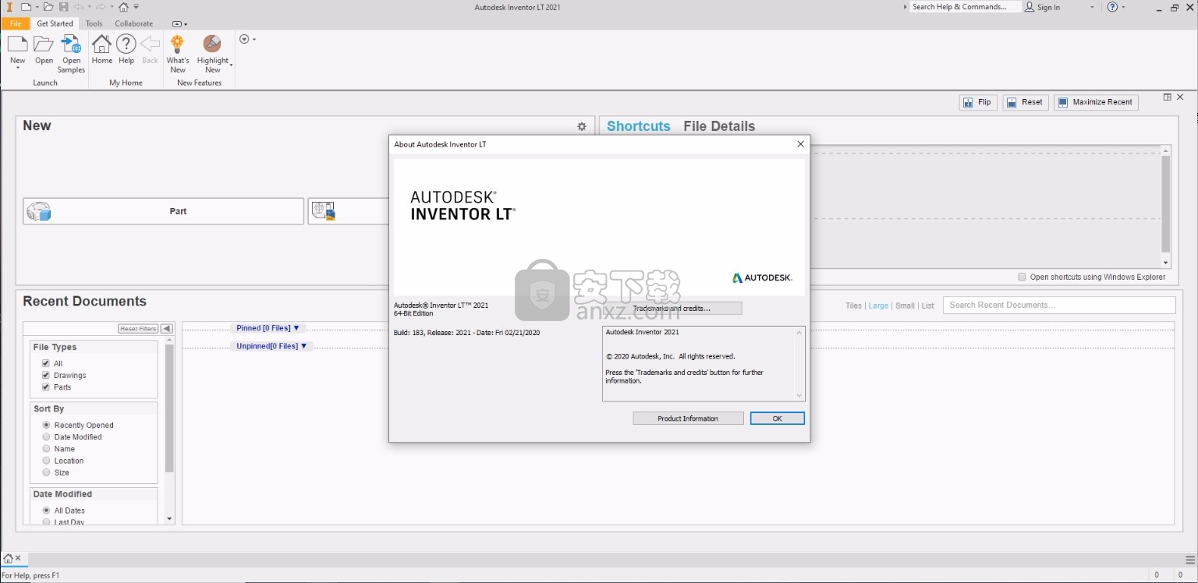Viewport: 1198px width, 583px height.
Task: Click the round arrow icon after New Features
Action: tap(244, 39)
